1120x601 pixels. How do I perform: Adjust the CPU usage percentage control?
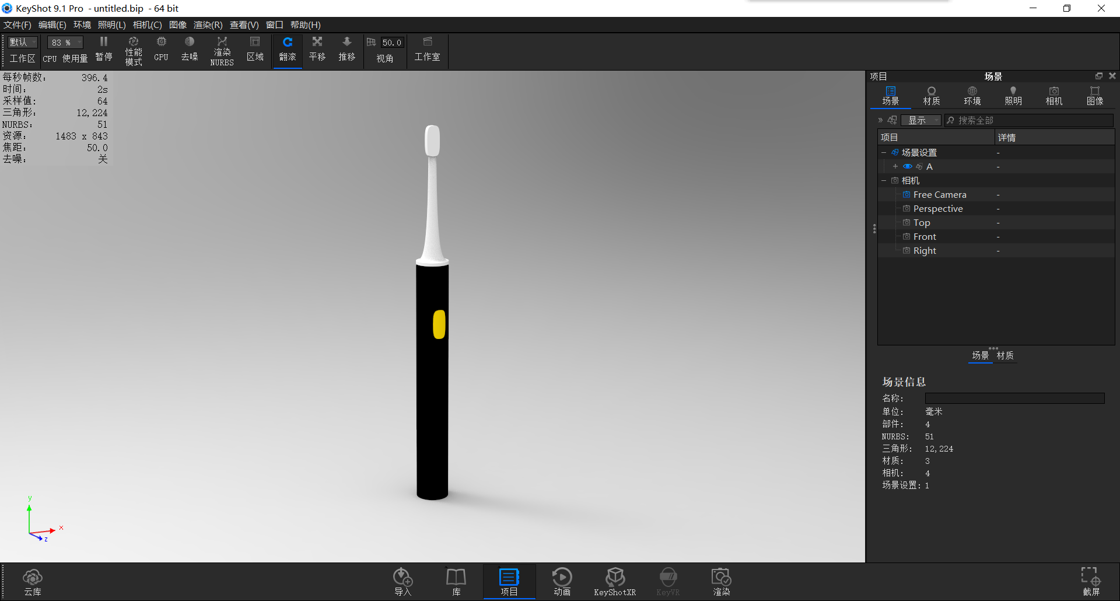point(64,42)
